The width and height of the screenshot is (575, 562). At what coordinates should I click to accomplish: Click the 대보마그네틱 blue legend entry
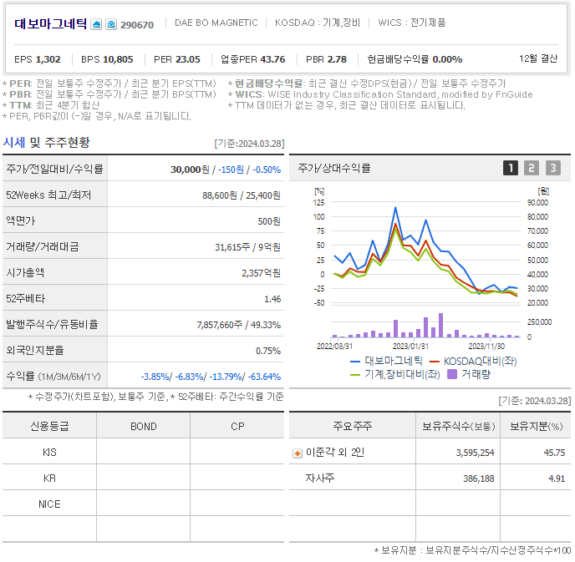click(x=386, y=362)
